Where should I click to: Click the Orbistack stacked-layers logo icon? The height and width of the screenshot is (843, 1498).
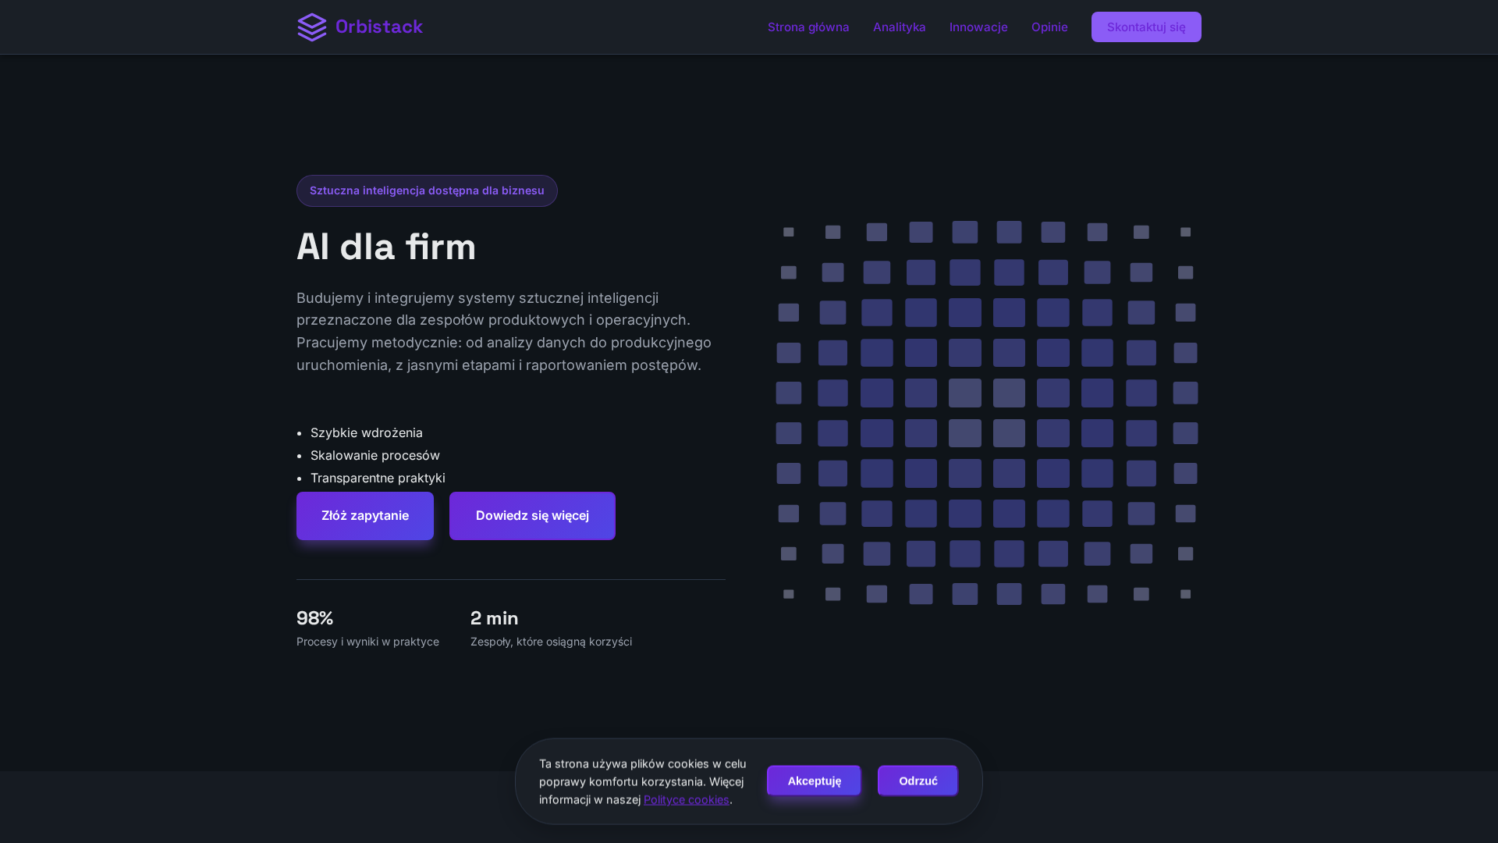pyautogui.click(x=312, y=27)
